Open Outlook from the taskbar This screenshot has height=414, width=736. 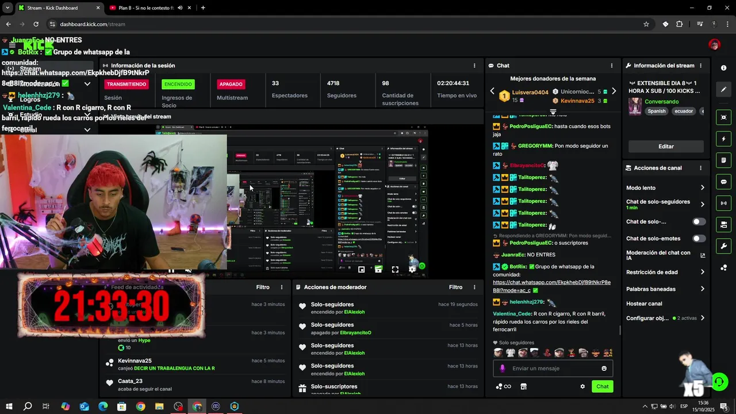[84, 407]
